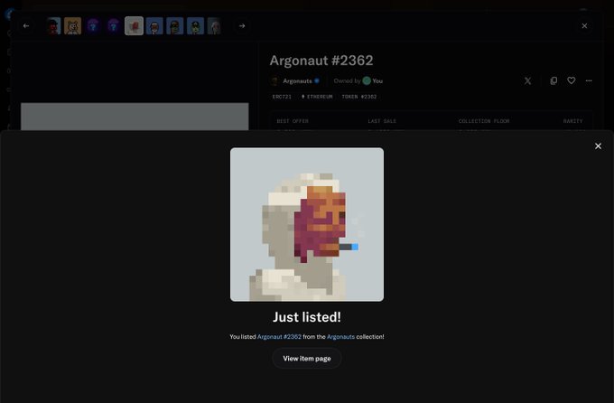
Task: Share item on X (Twitter)
Action: [527, 80]
